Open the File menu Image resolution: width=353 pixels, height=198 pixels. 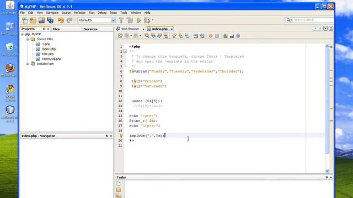coord(23,13)
